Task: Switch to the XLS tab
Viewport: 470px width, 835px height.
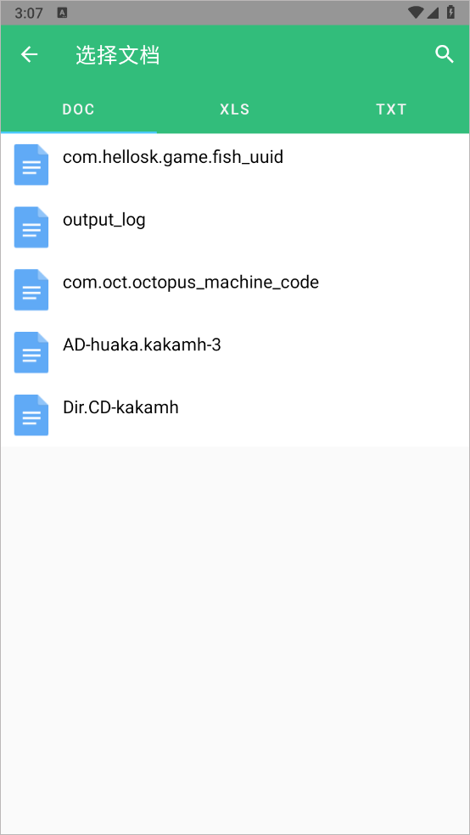Action: [x=235, y=109]
